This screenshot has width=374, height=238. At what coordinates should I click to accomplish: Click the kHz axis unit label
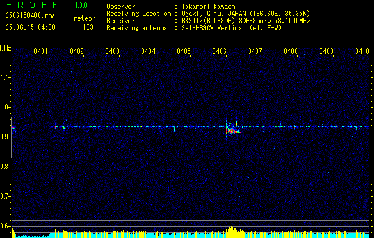5,48
